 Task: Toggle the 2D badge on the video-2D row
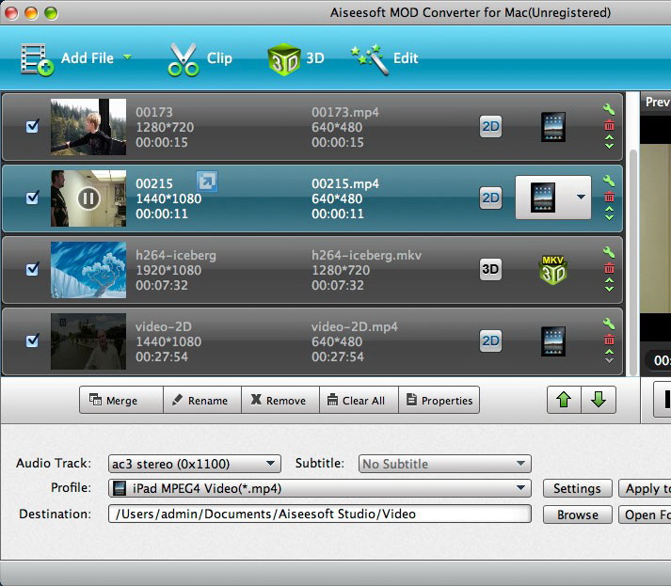[490, 341]
